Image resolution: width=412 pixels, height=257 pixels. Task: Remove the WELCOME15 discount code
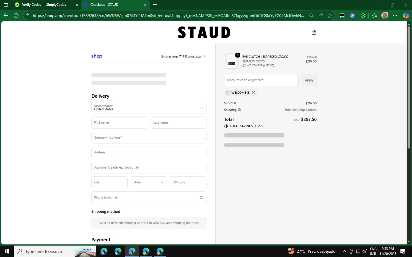point(254,93)
